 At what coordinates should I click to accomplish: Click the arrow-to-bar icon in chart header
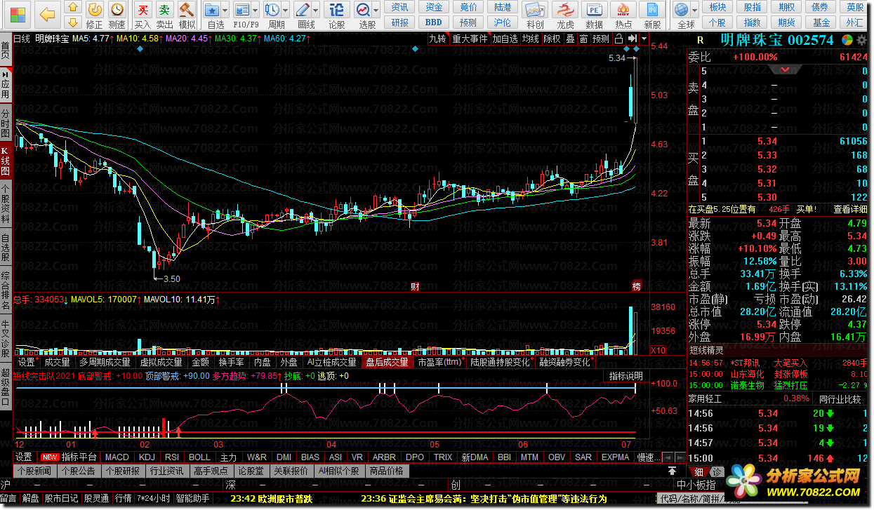point(633,39)
